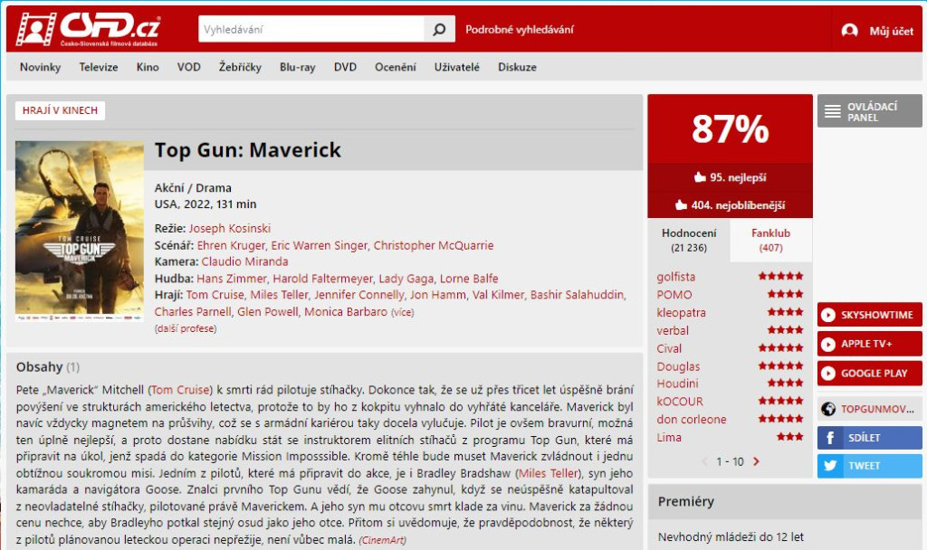Image resolution: width=927 pixels, height=550 pixels.
Task: Expand cast with the (více) link
Action: pyautogui.click(x=403, y=312)
